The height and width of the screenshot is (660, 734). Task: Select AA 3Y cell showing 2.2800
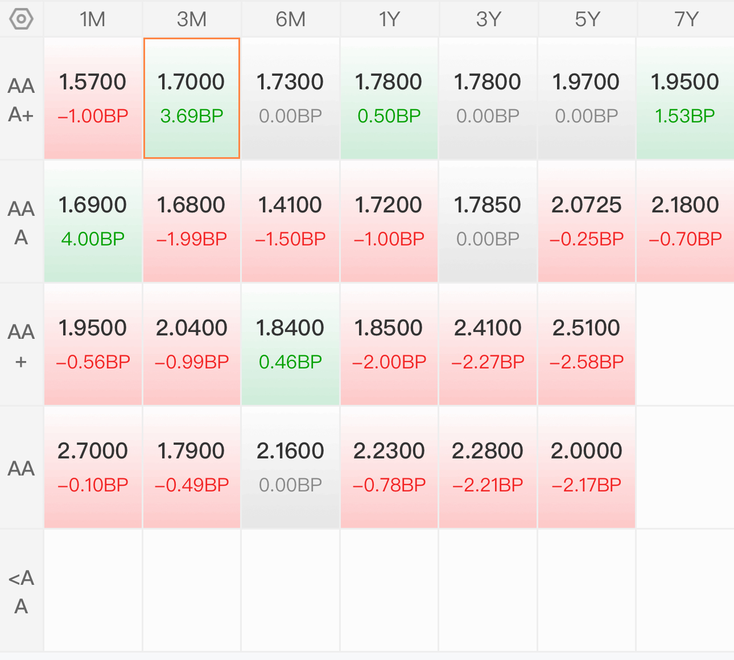488,468
